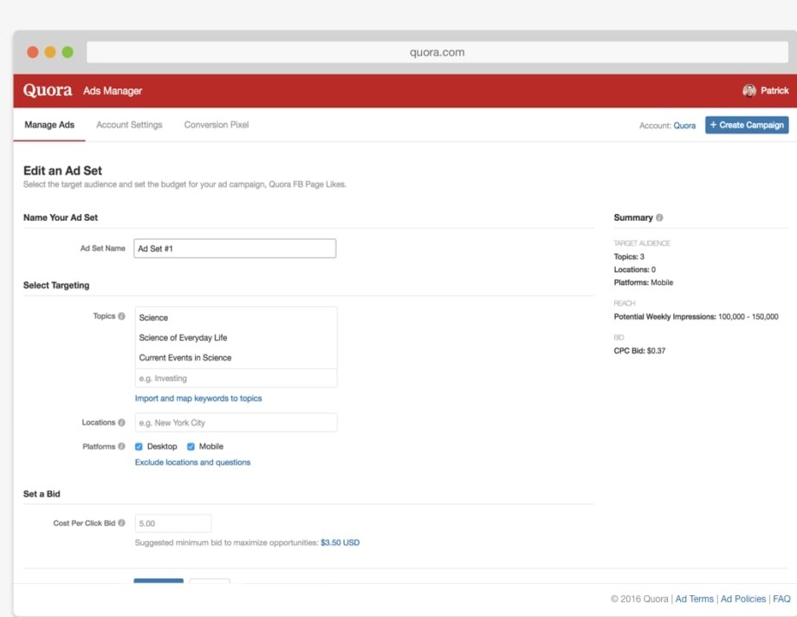
Task: Open the FAQ footer link
Action: tap(781, 599)
